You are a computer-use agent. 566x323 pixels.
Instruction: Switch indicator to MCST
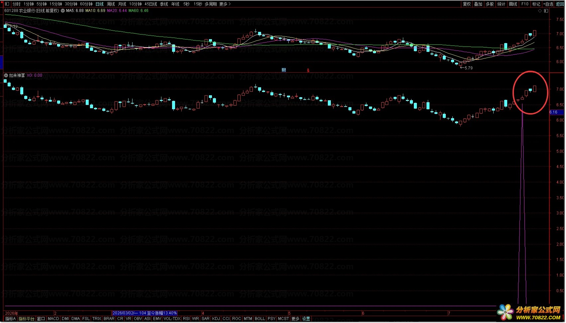[283, 319]
